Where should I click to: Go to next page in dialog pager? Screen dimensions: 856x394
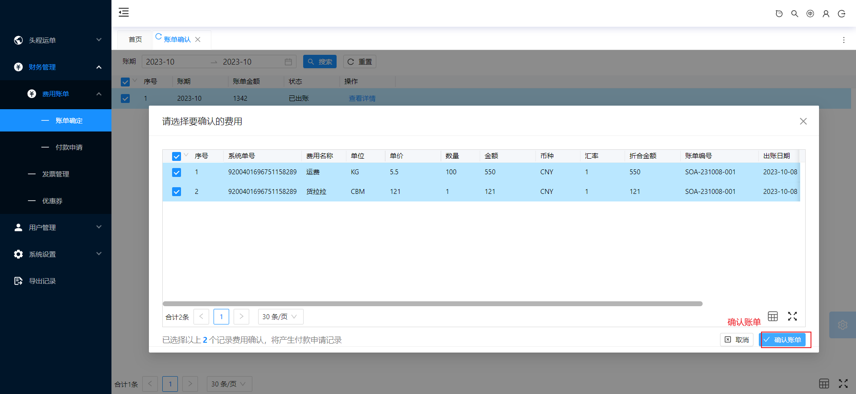[241, 316]
